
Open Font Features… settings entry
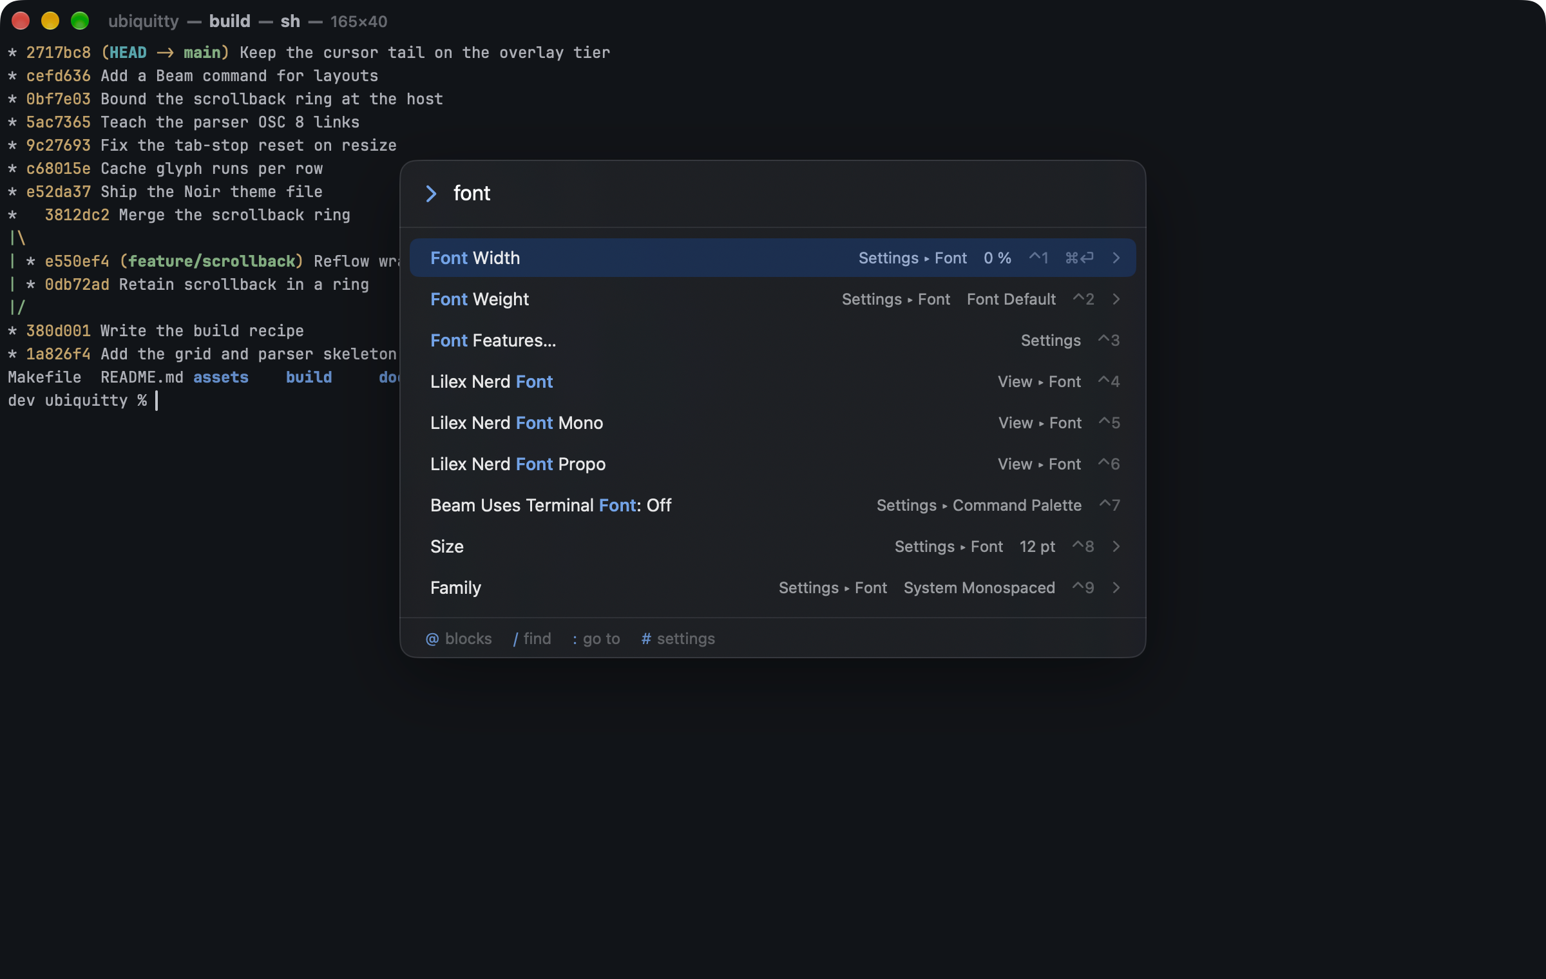(772, 340)
